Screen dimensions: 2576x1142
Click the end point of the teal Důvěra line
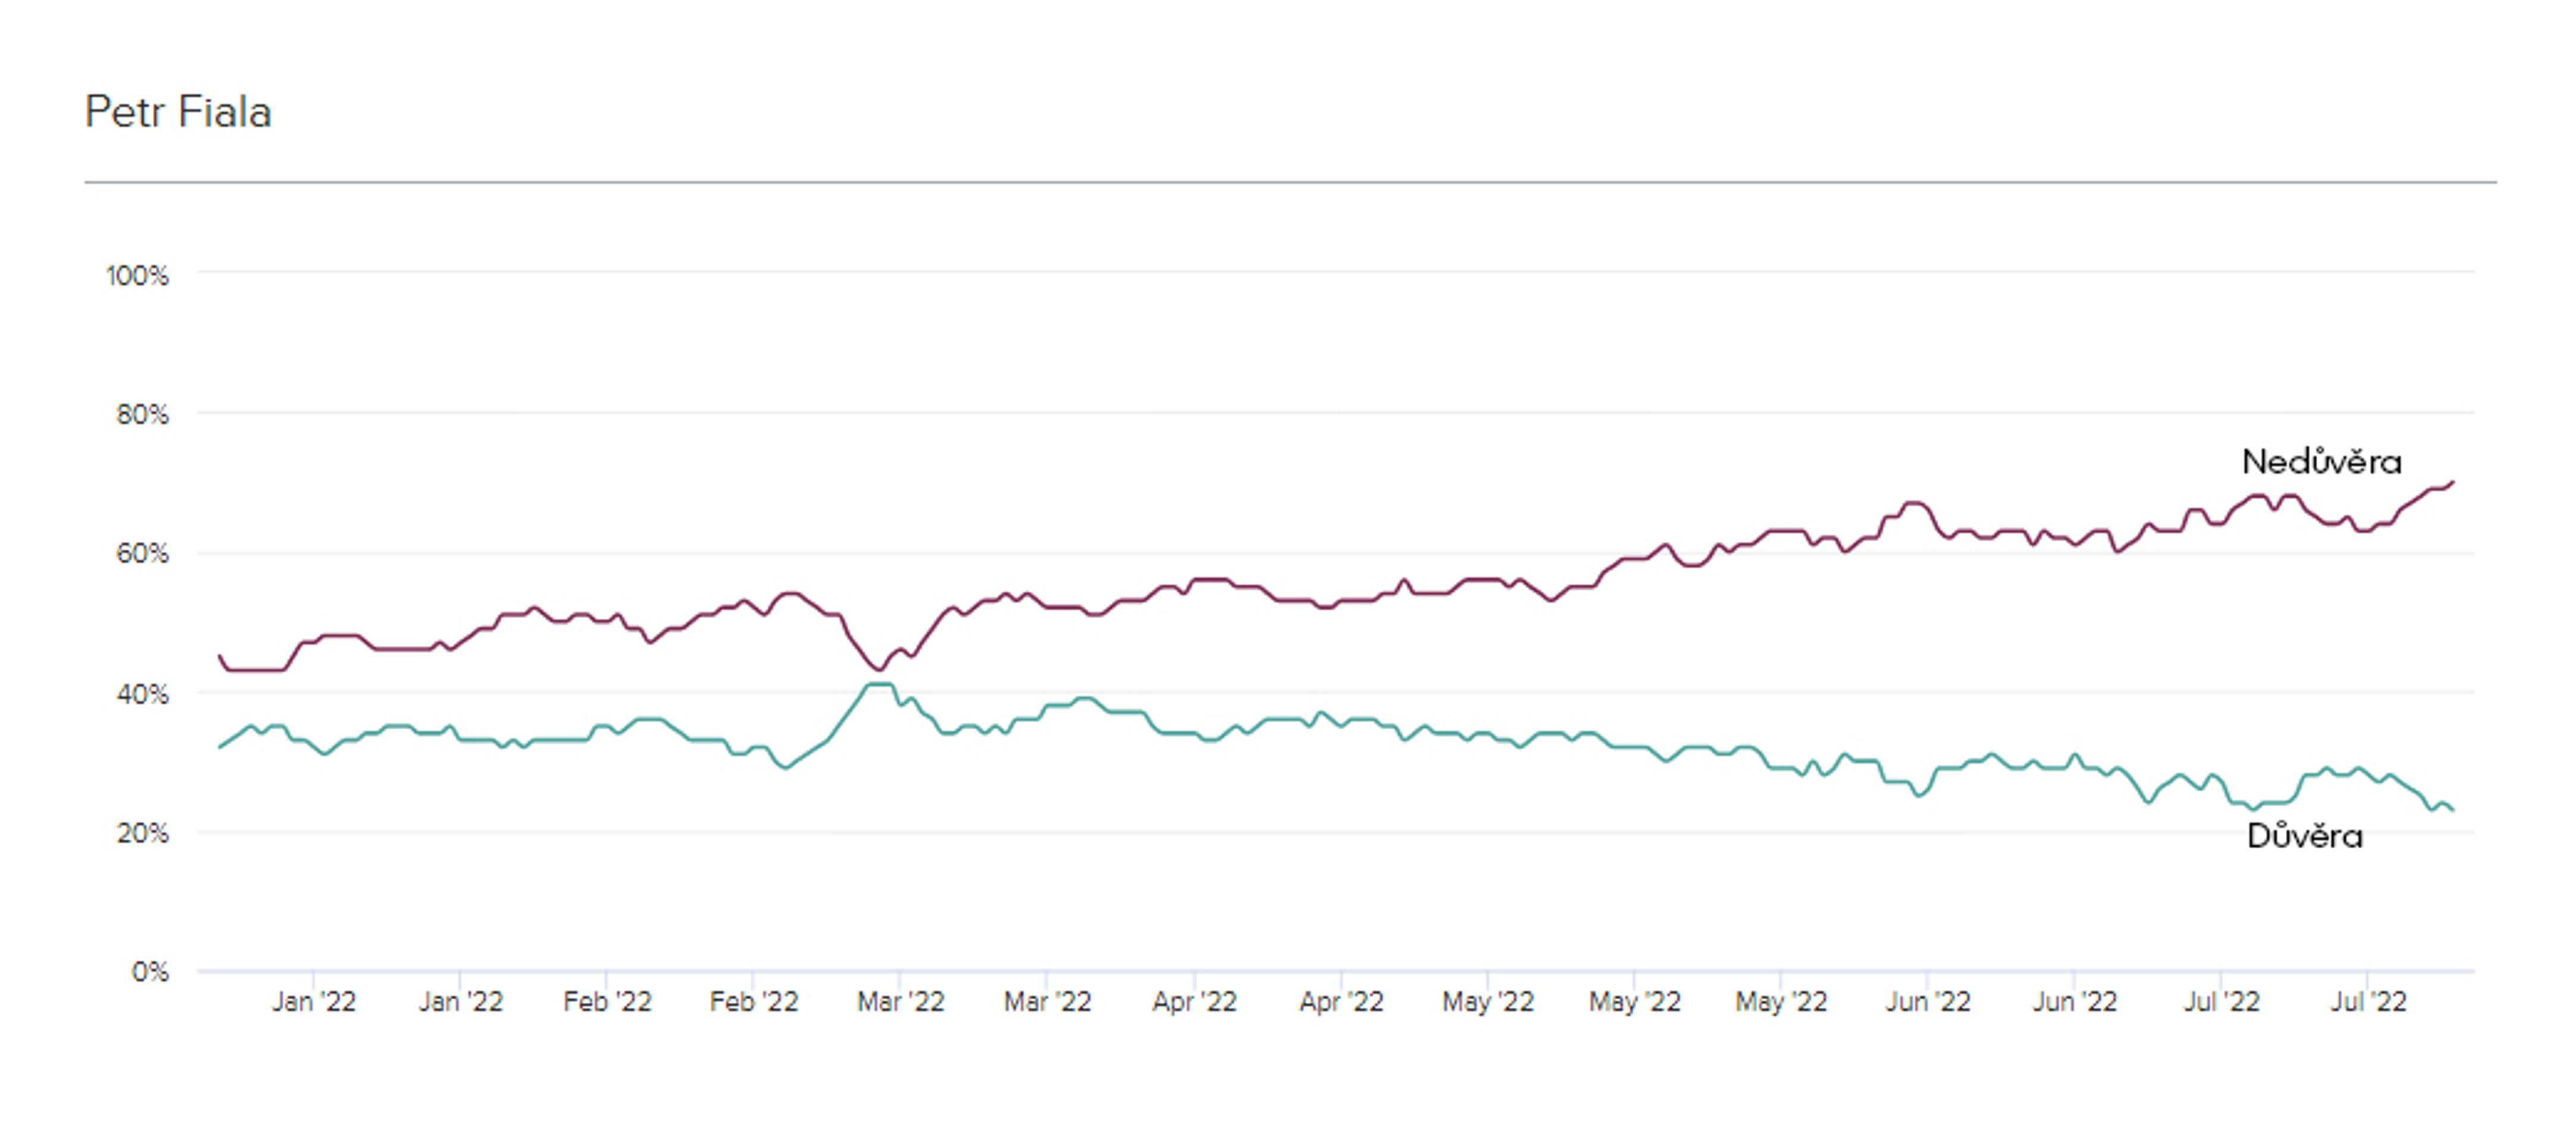(x=2452, y=809)
